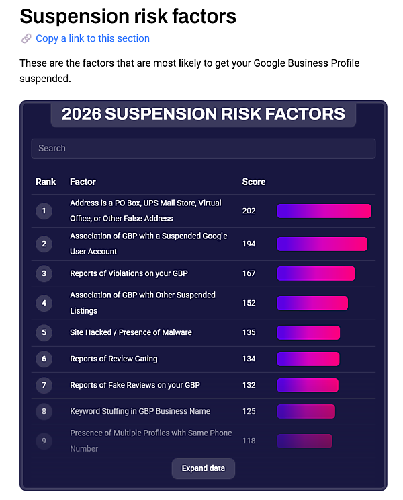Click the rank 8 circle badge
Viewport: 403px width, 500px height.
[44, 411]
